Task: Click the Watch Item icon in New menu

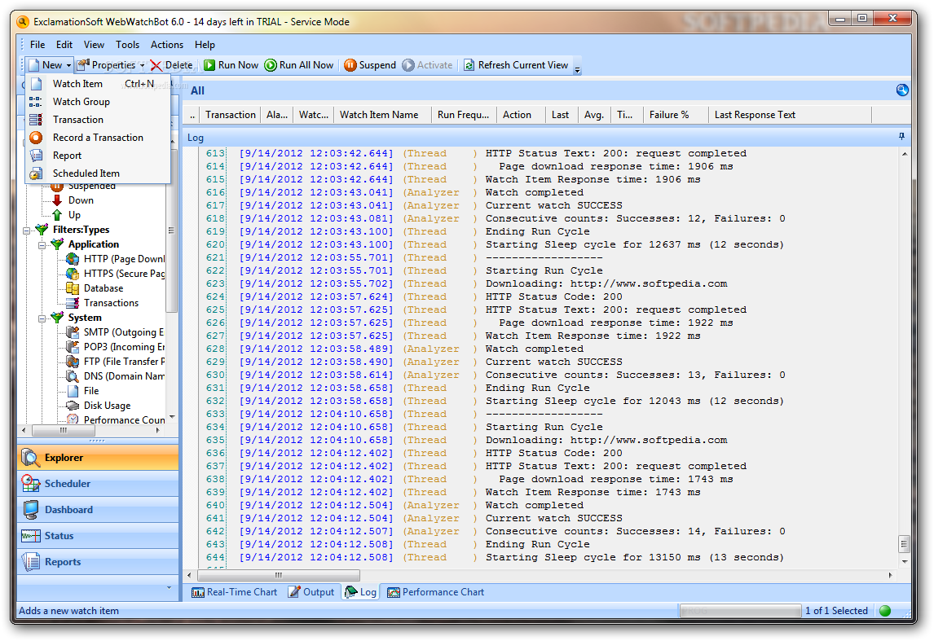Action: [x=37, y=83]
